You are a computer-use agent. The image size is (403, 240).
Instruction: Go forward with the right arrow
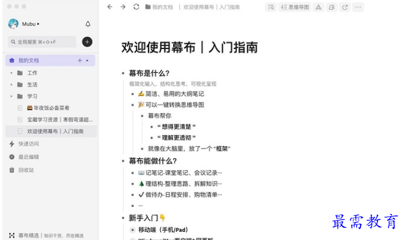(x=123, y=7)
